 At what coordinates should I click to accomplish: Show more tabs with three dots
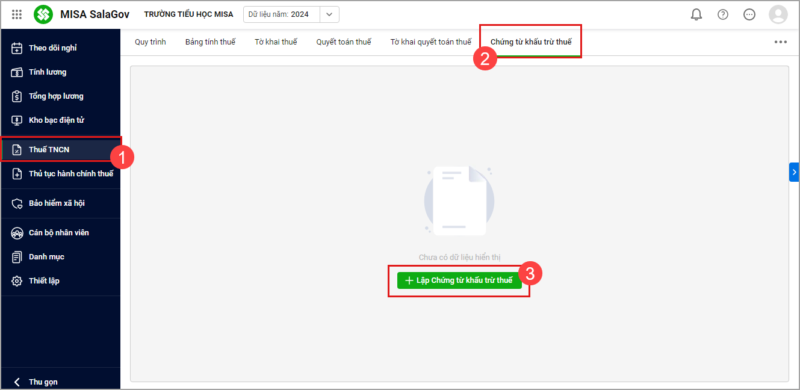781,42
